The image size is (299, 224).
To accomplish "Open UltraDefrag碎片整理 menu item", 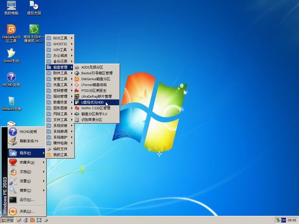I will coord(96,96).
